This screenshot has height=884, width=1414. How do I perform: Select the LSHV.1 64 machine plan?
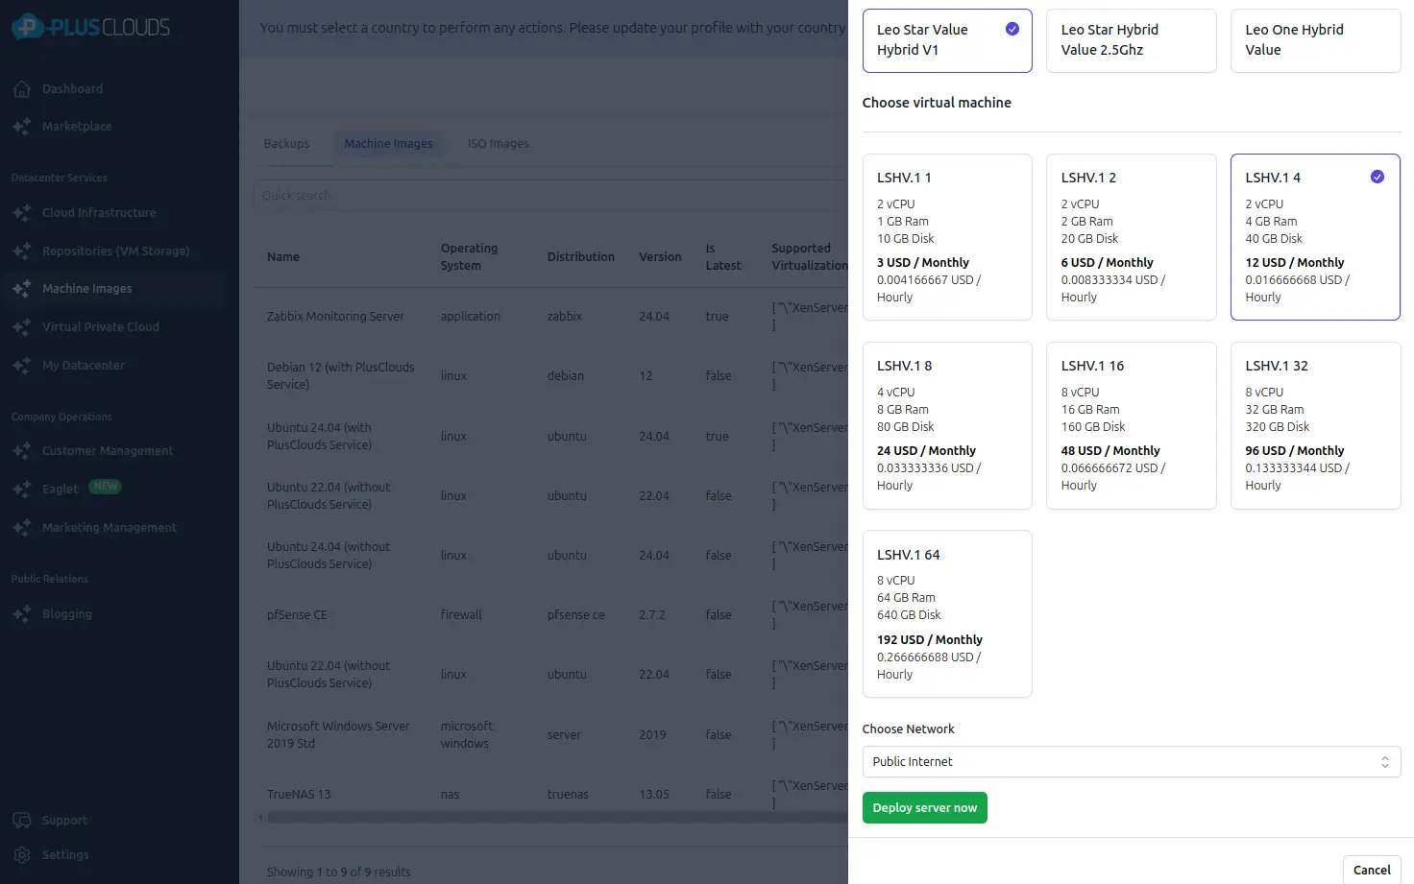pos(946,613)
